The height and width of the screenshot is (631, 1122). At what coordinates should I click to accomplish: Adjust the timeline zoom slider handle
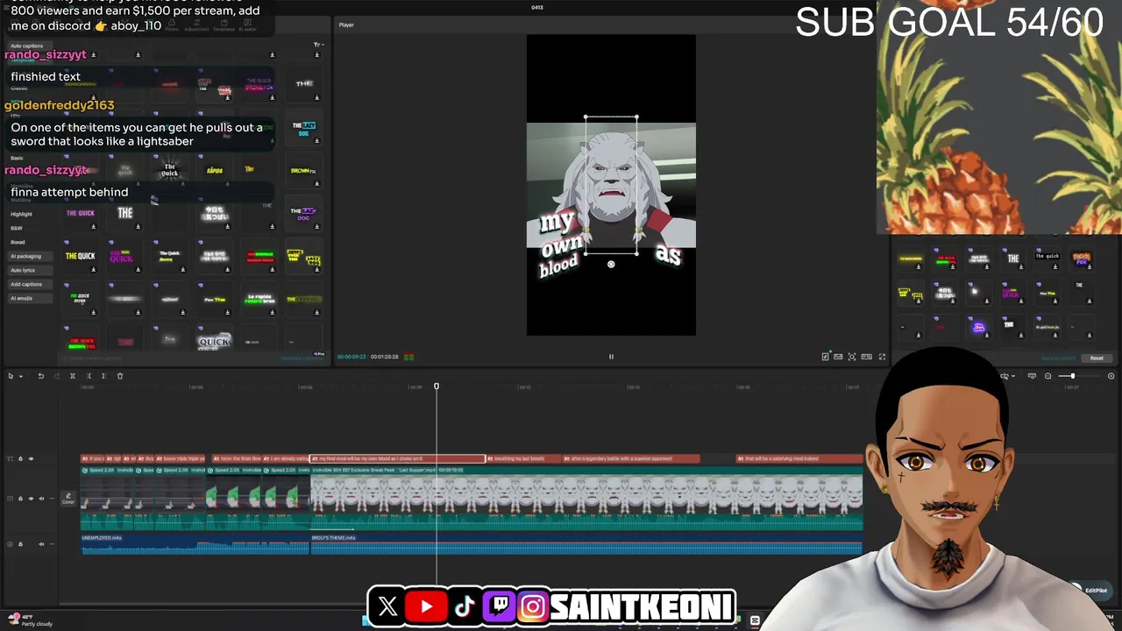(x=1072, y=376)
